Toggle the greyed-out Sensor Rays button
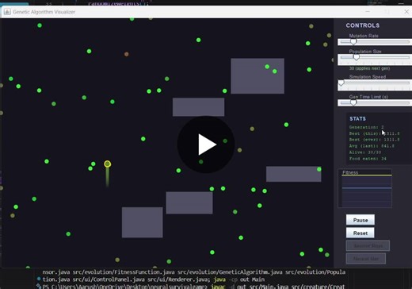412x289 pixels. click(x=368, y=245)
